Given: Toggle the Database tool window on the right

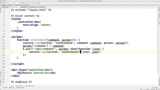Looking at the screenshot, I should click(159, 16).
